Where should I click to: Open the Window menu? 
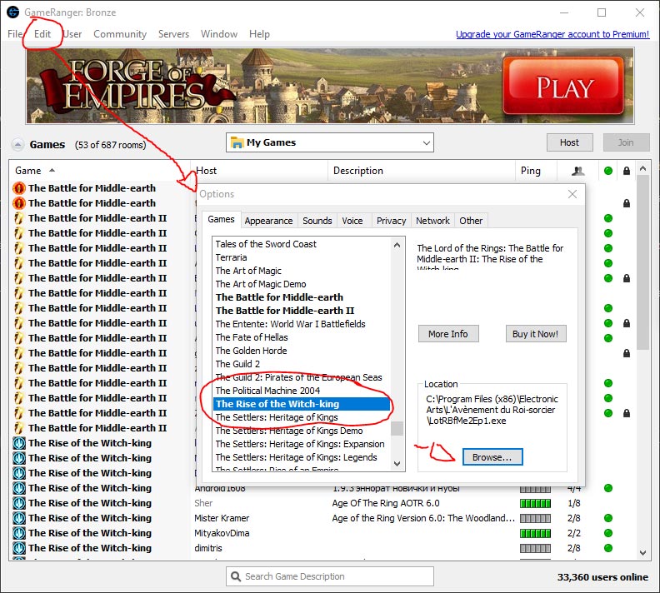(219, 34)
